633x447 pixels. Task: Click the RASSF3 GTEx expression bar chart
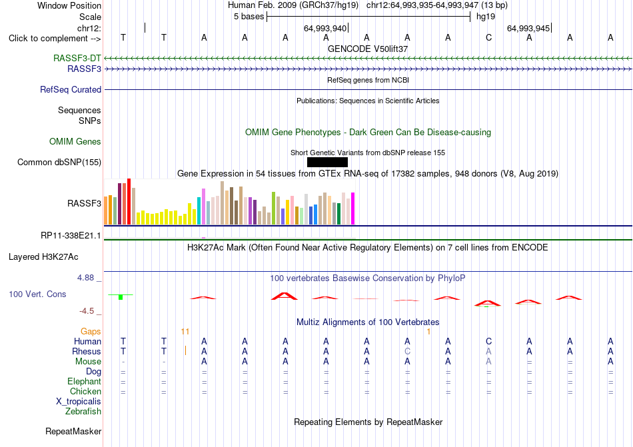229,202
